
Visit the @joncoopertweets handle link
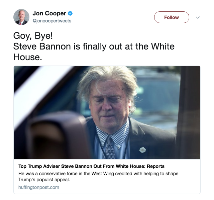coord(52,21)
